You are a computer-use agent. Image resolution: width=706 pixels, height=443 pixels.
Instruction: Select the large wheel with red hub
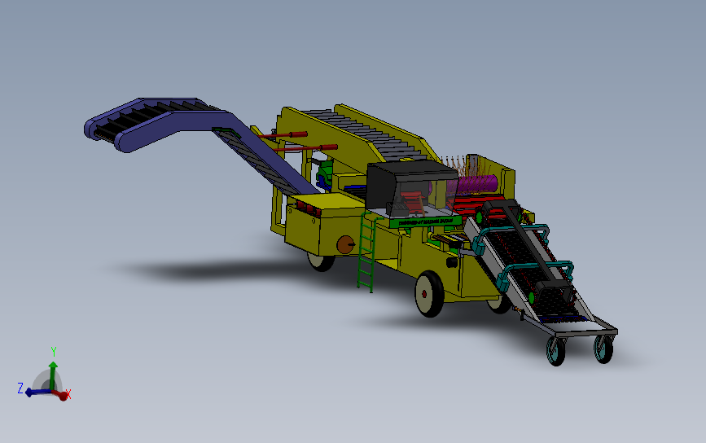[429, 294]
